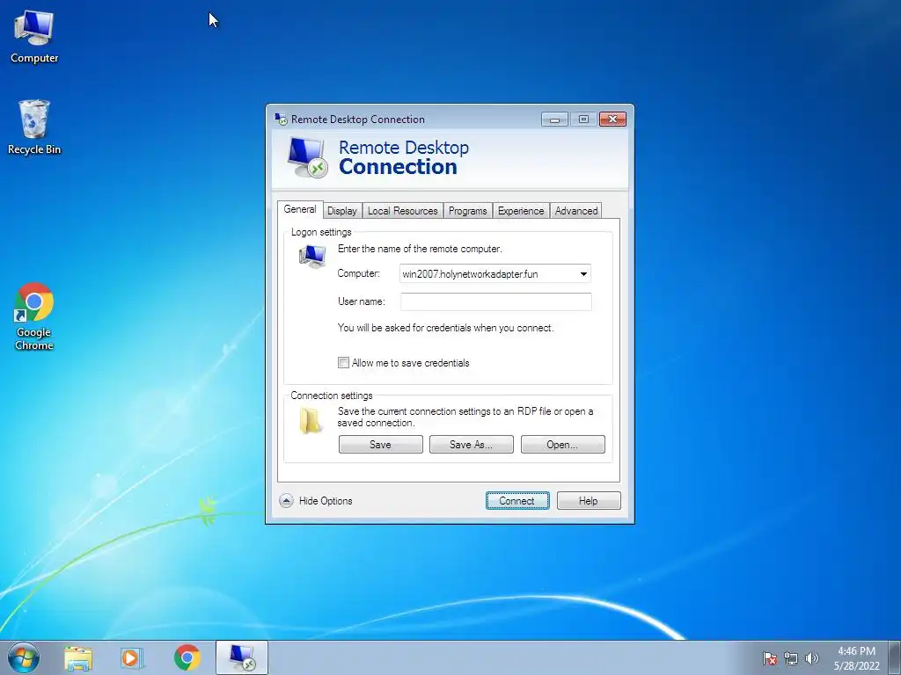
Task: Open the Windows Start orb
Action: coord(24,657)
